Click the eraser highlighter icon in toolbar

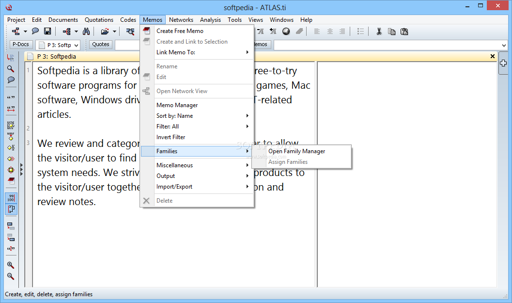299,32
